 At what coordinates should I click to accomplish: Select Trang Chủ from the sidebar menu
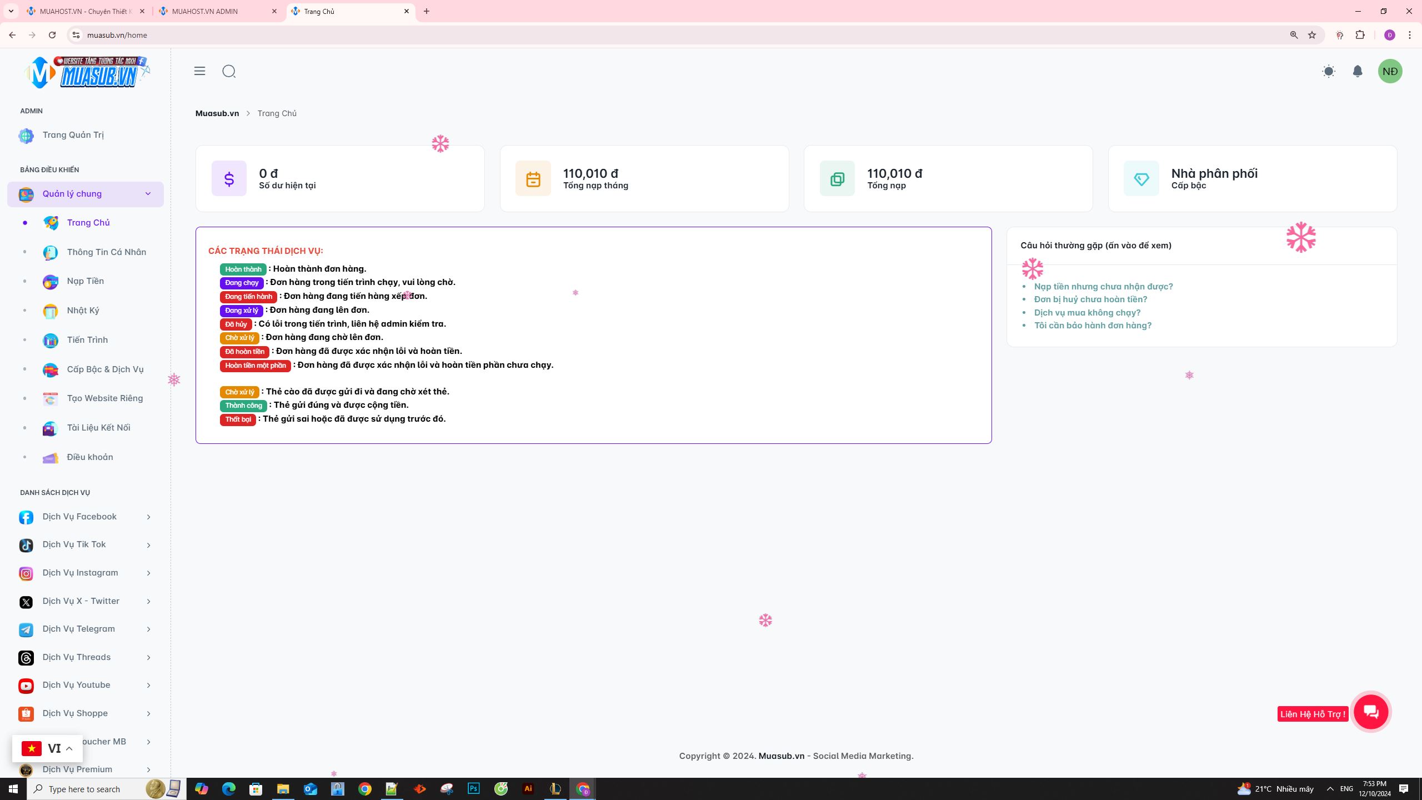[88, 222]
